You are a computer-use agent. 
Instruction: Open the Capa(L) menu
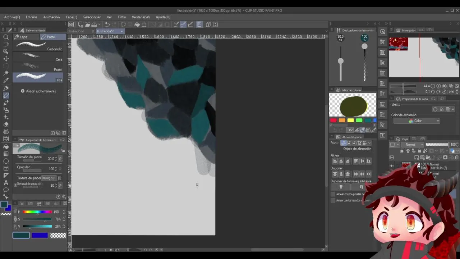[71, 17]
